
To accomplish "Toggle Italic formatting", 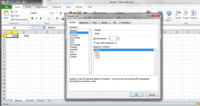I will pyautogui.click(x=36, y=18).
